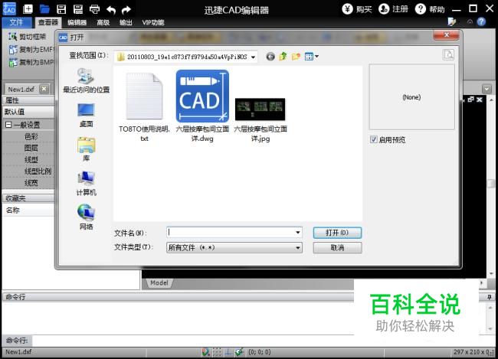Select the 六层按摩包间立面详.jpg file
Screen dimensions: 498x359
click(260, 120)
